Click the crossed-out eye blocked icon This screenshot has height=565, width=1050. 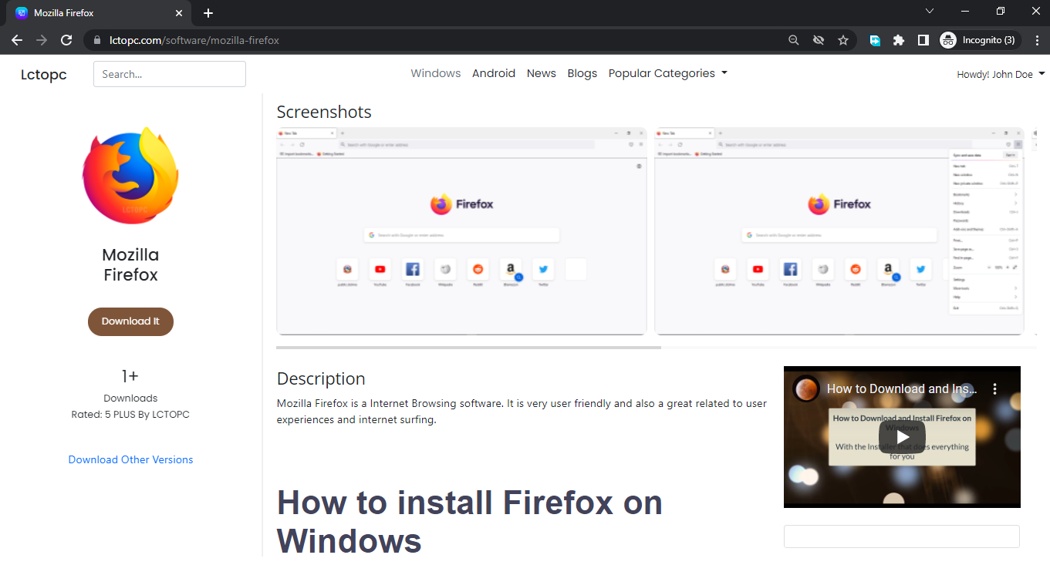[x=819, y=40]
